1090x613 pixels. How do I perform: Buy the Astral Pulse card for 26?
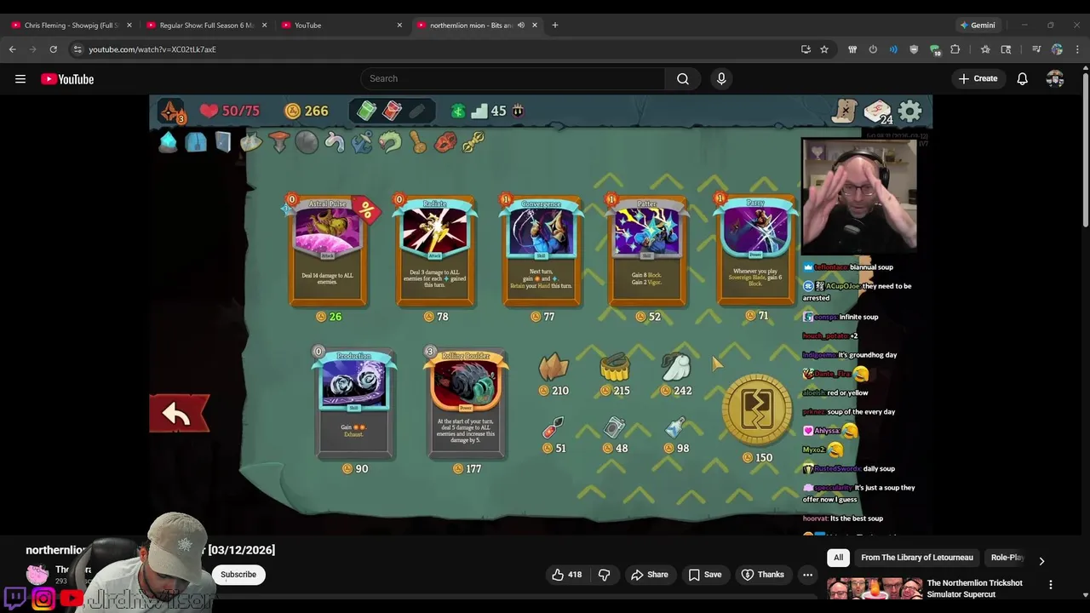pyautogui.click(x=328, y=252)
